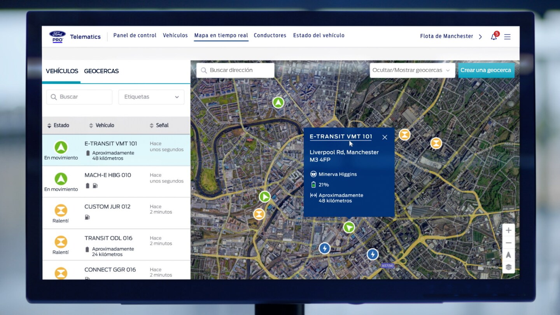Image resolution: width=560 pixels, height=315 pixels.
Task: Click the Buscar dirección address search field
Action: pos(235,70)
